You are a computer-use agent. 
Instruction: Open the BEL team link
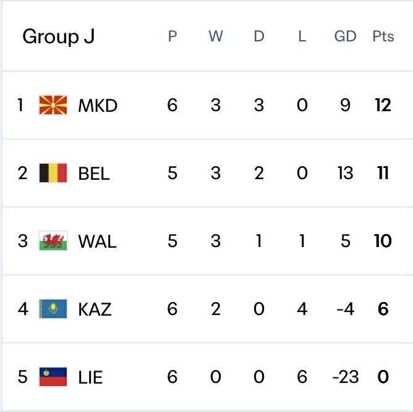click(x=93, y=174)
